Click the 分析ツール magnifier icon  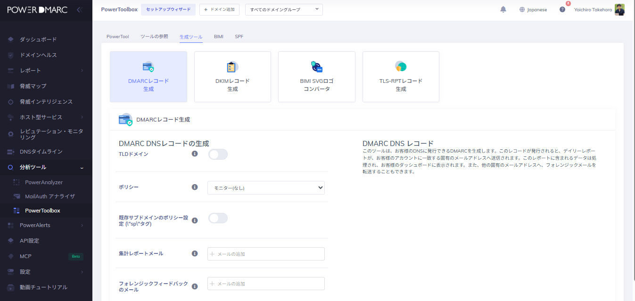coord(11,167)
